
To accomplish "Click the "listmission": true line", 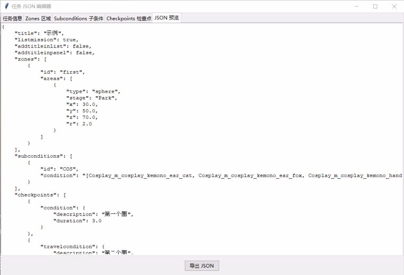I will tap(47, 40).
